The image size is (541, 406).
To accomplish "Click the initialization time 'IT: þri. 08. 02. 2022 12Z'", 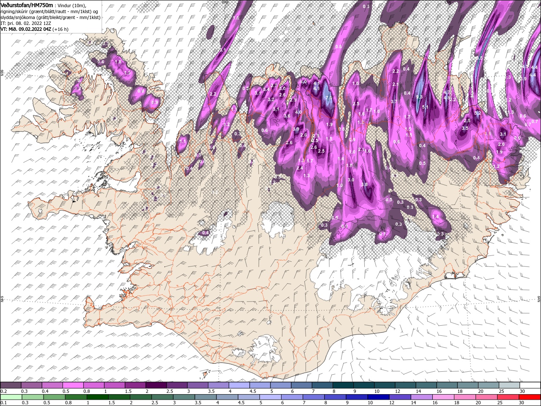I will (x=26, y=23).
